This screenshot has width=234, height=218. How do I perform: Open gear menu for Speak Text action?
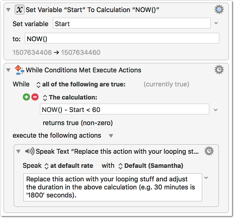pyautogui.click(x=209, y=151)
